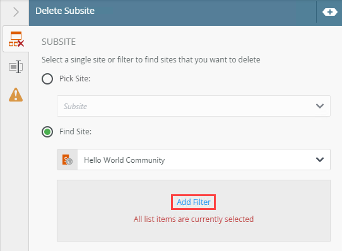
Task: Click the arrow beside Hello World Community
Action: click(320, 160)
